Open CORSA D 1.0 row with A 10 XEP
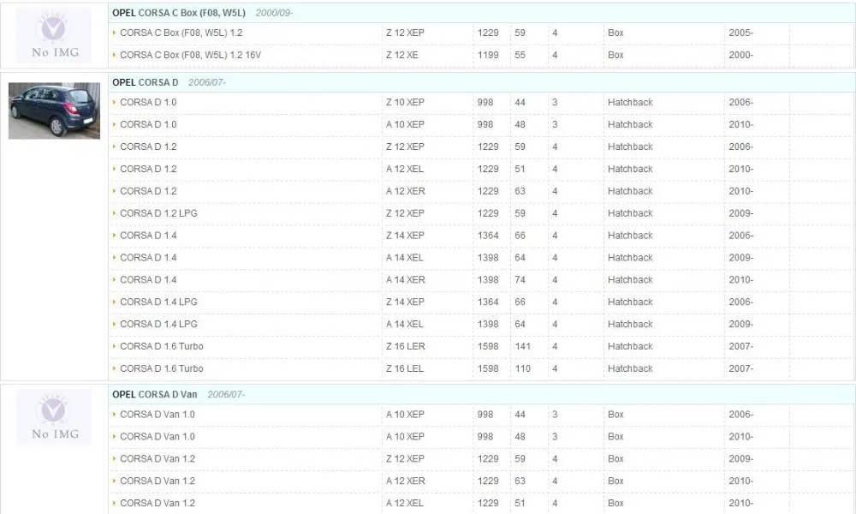856x514 pixels. 148,124
